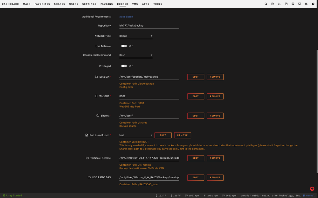Open the Users menu item
Viewport: 318px width, 198px height.
[74, 4]
